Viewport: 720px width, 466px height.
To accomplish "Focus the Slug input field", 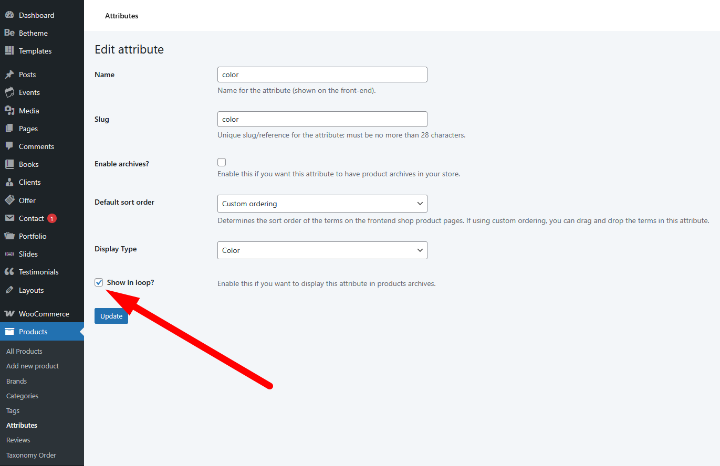I will coord(322,119).
